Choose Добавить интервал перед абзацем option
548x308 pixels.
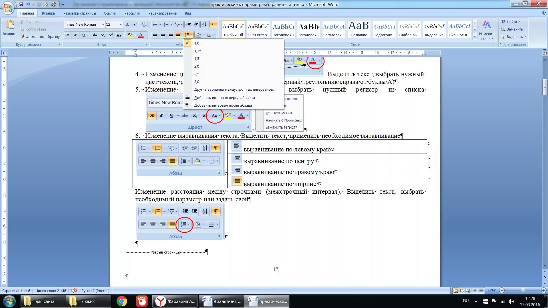224,98
